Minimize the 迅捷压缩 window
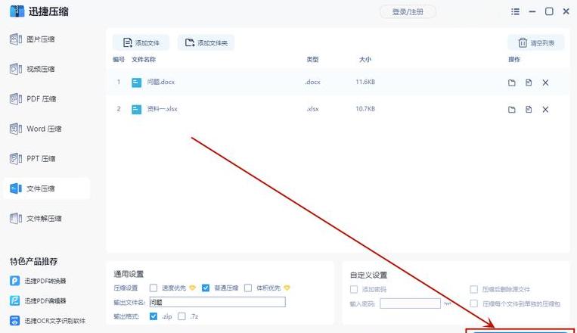Viewport: 577px width, 333px height. 532,12
